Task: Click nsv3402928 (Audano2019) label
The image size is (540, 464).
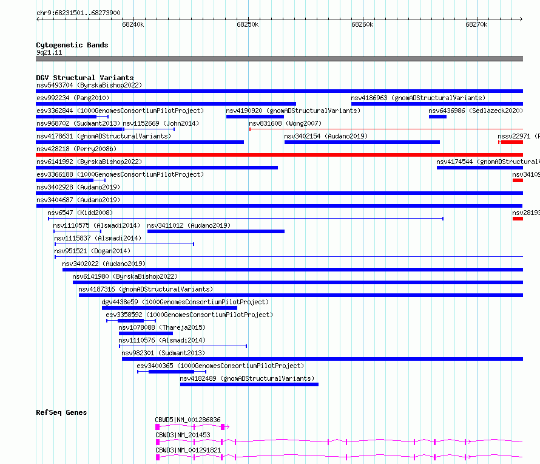Action: 78,187
